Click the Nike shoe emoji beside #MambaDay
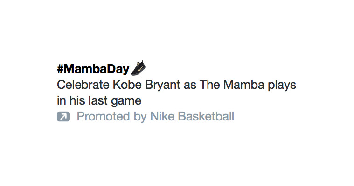This screenshot has width=354, height=186. [138, 68]
